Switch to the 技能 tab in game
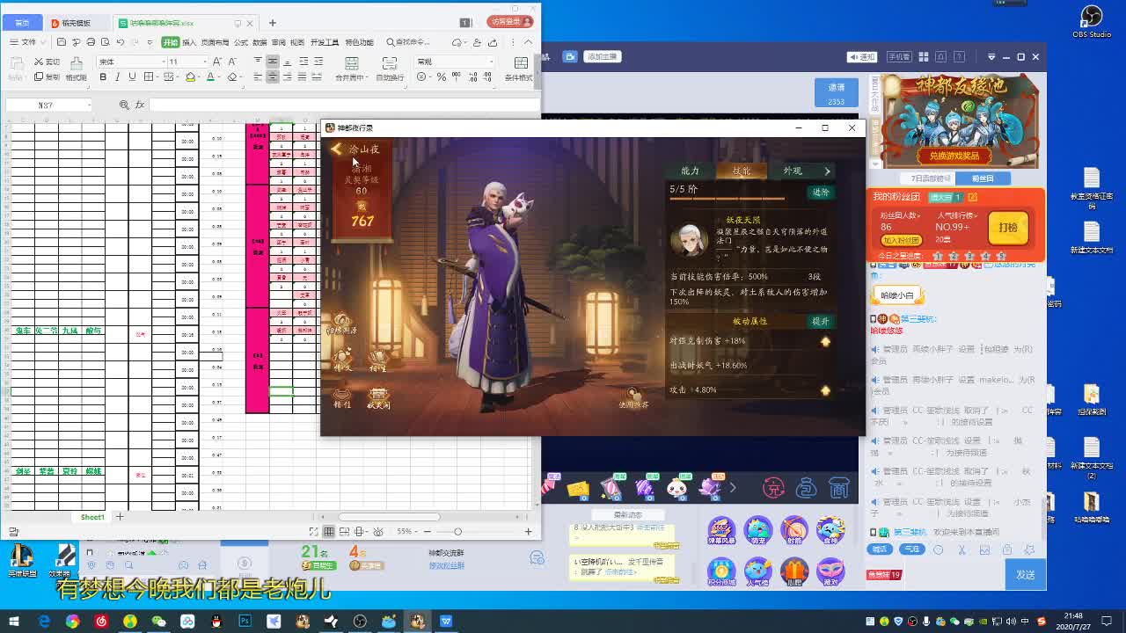This screenshot has height=633, width=1126. [742, 171]
